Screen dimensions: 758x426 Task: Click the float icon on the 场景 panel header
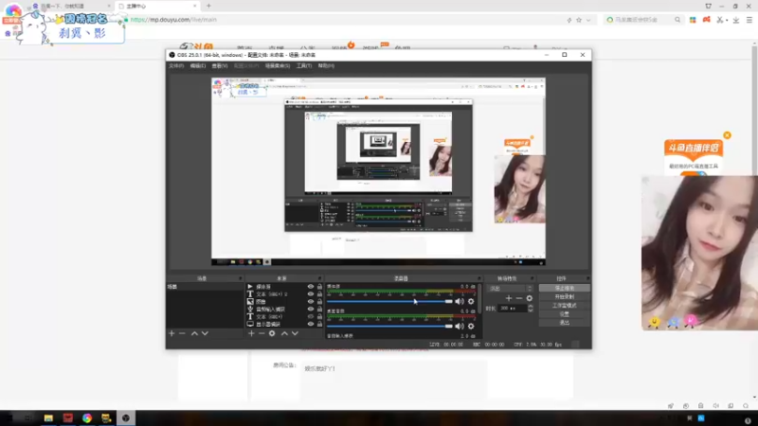pyautogui.click(x=241, y=278)
